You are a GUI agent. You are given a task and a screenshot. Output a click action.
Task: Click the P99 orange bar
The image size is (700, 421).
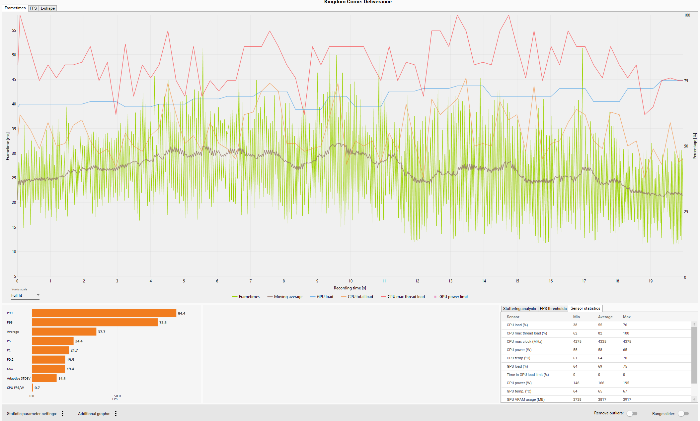[x=104, y=313]
